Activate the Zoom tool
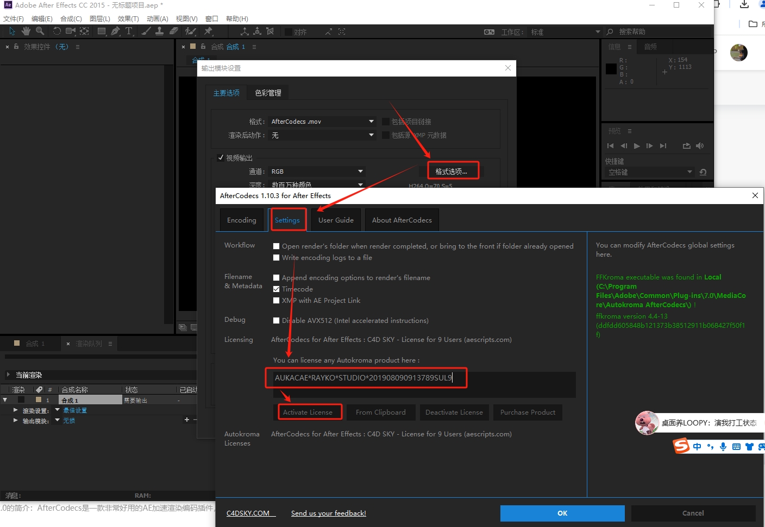 click(39, 31)
